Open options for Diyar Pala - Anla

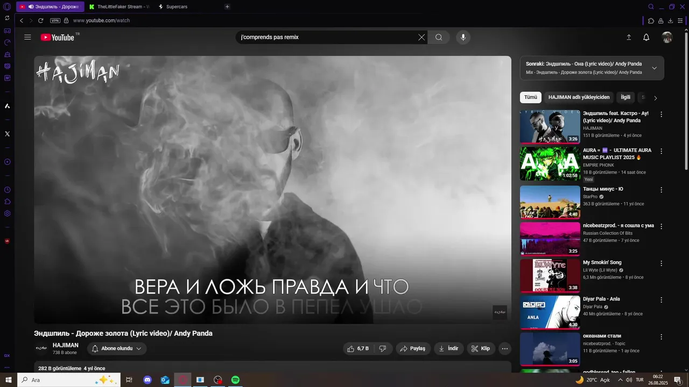point(662,300)
